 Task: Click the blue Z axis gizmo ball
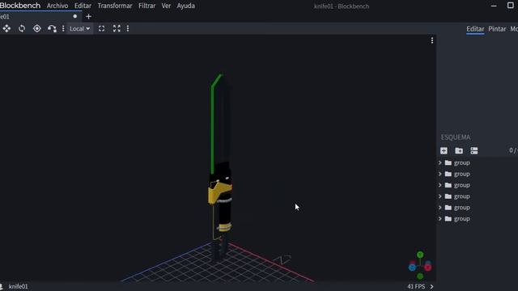412,268
